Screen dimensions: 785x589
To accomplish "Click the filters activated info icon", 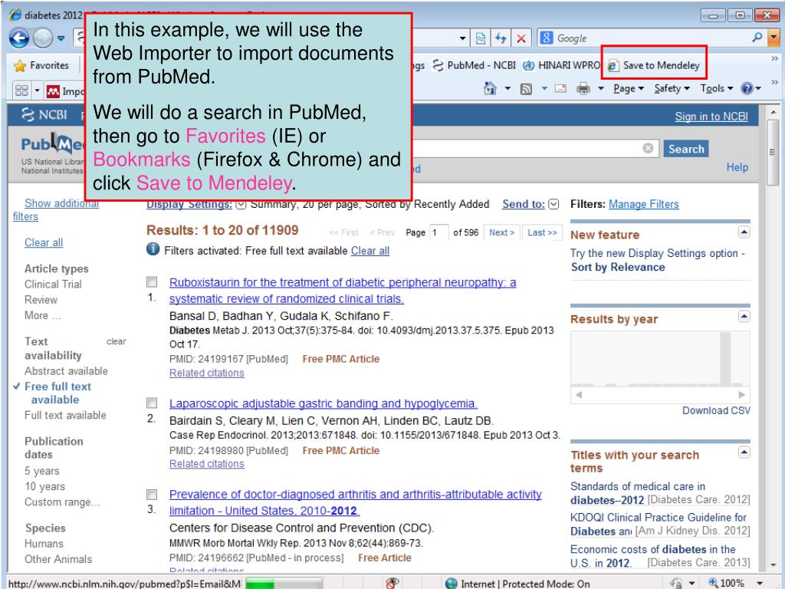I will tap(153, 249).
